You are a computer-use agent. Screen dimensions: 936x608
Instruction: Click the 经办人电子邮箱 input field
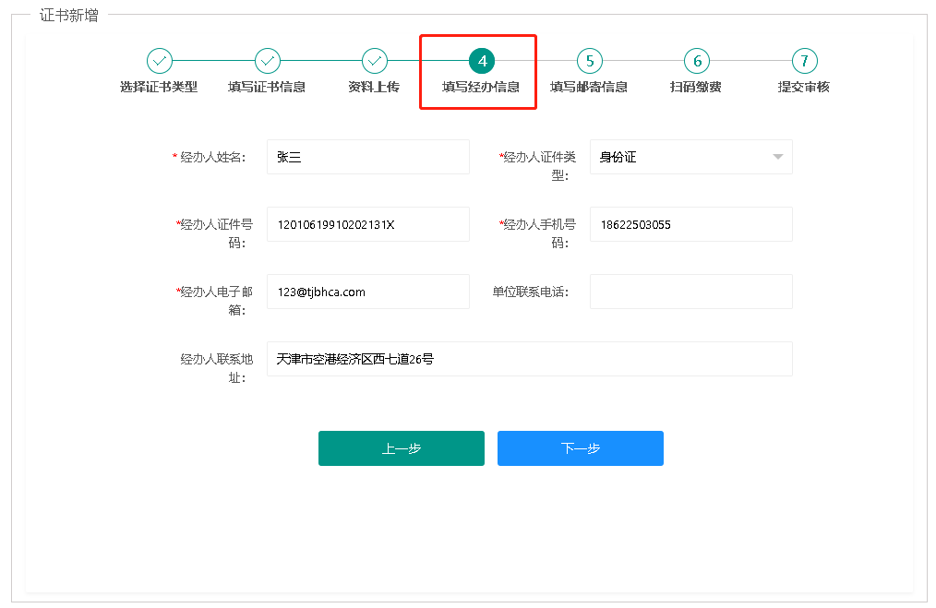(x=367, y=292)
